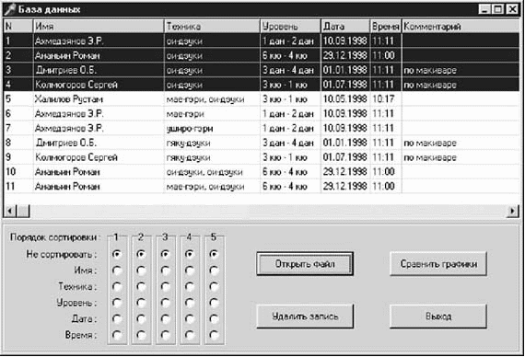Click date '29.12.1998' in row 2
Screen dimensions: 525x357
(x=344, y=55)
